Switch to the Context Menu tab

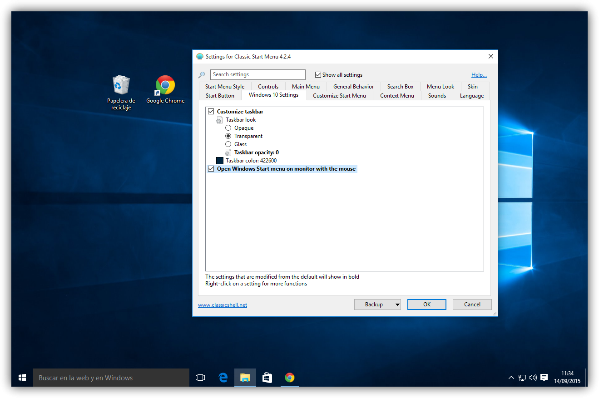click(397, 96)
